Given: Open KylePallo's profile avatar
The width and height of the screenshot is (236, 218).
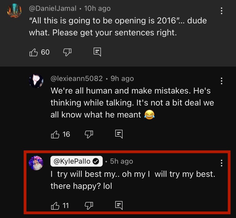Looking at the screenshot, I should (36, 163).
